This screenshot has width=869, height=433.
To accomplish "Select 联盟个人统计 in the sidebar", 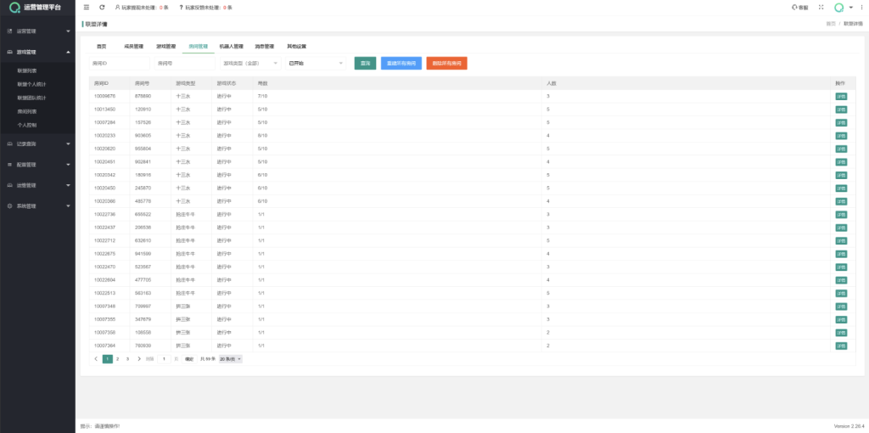I will point(34,84).
